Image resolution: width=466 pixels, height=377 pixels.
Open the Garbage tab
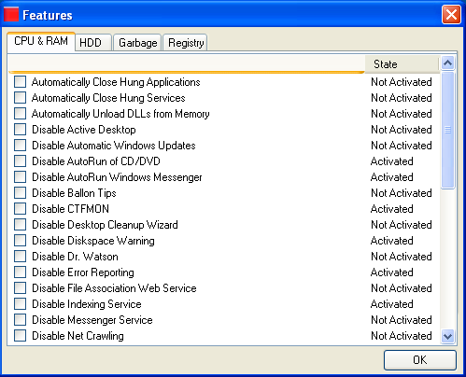tap(137, 42)
